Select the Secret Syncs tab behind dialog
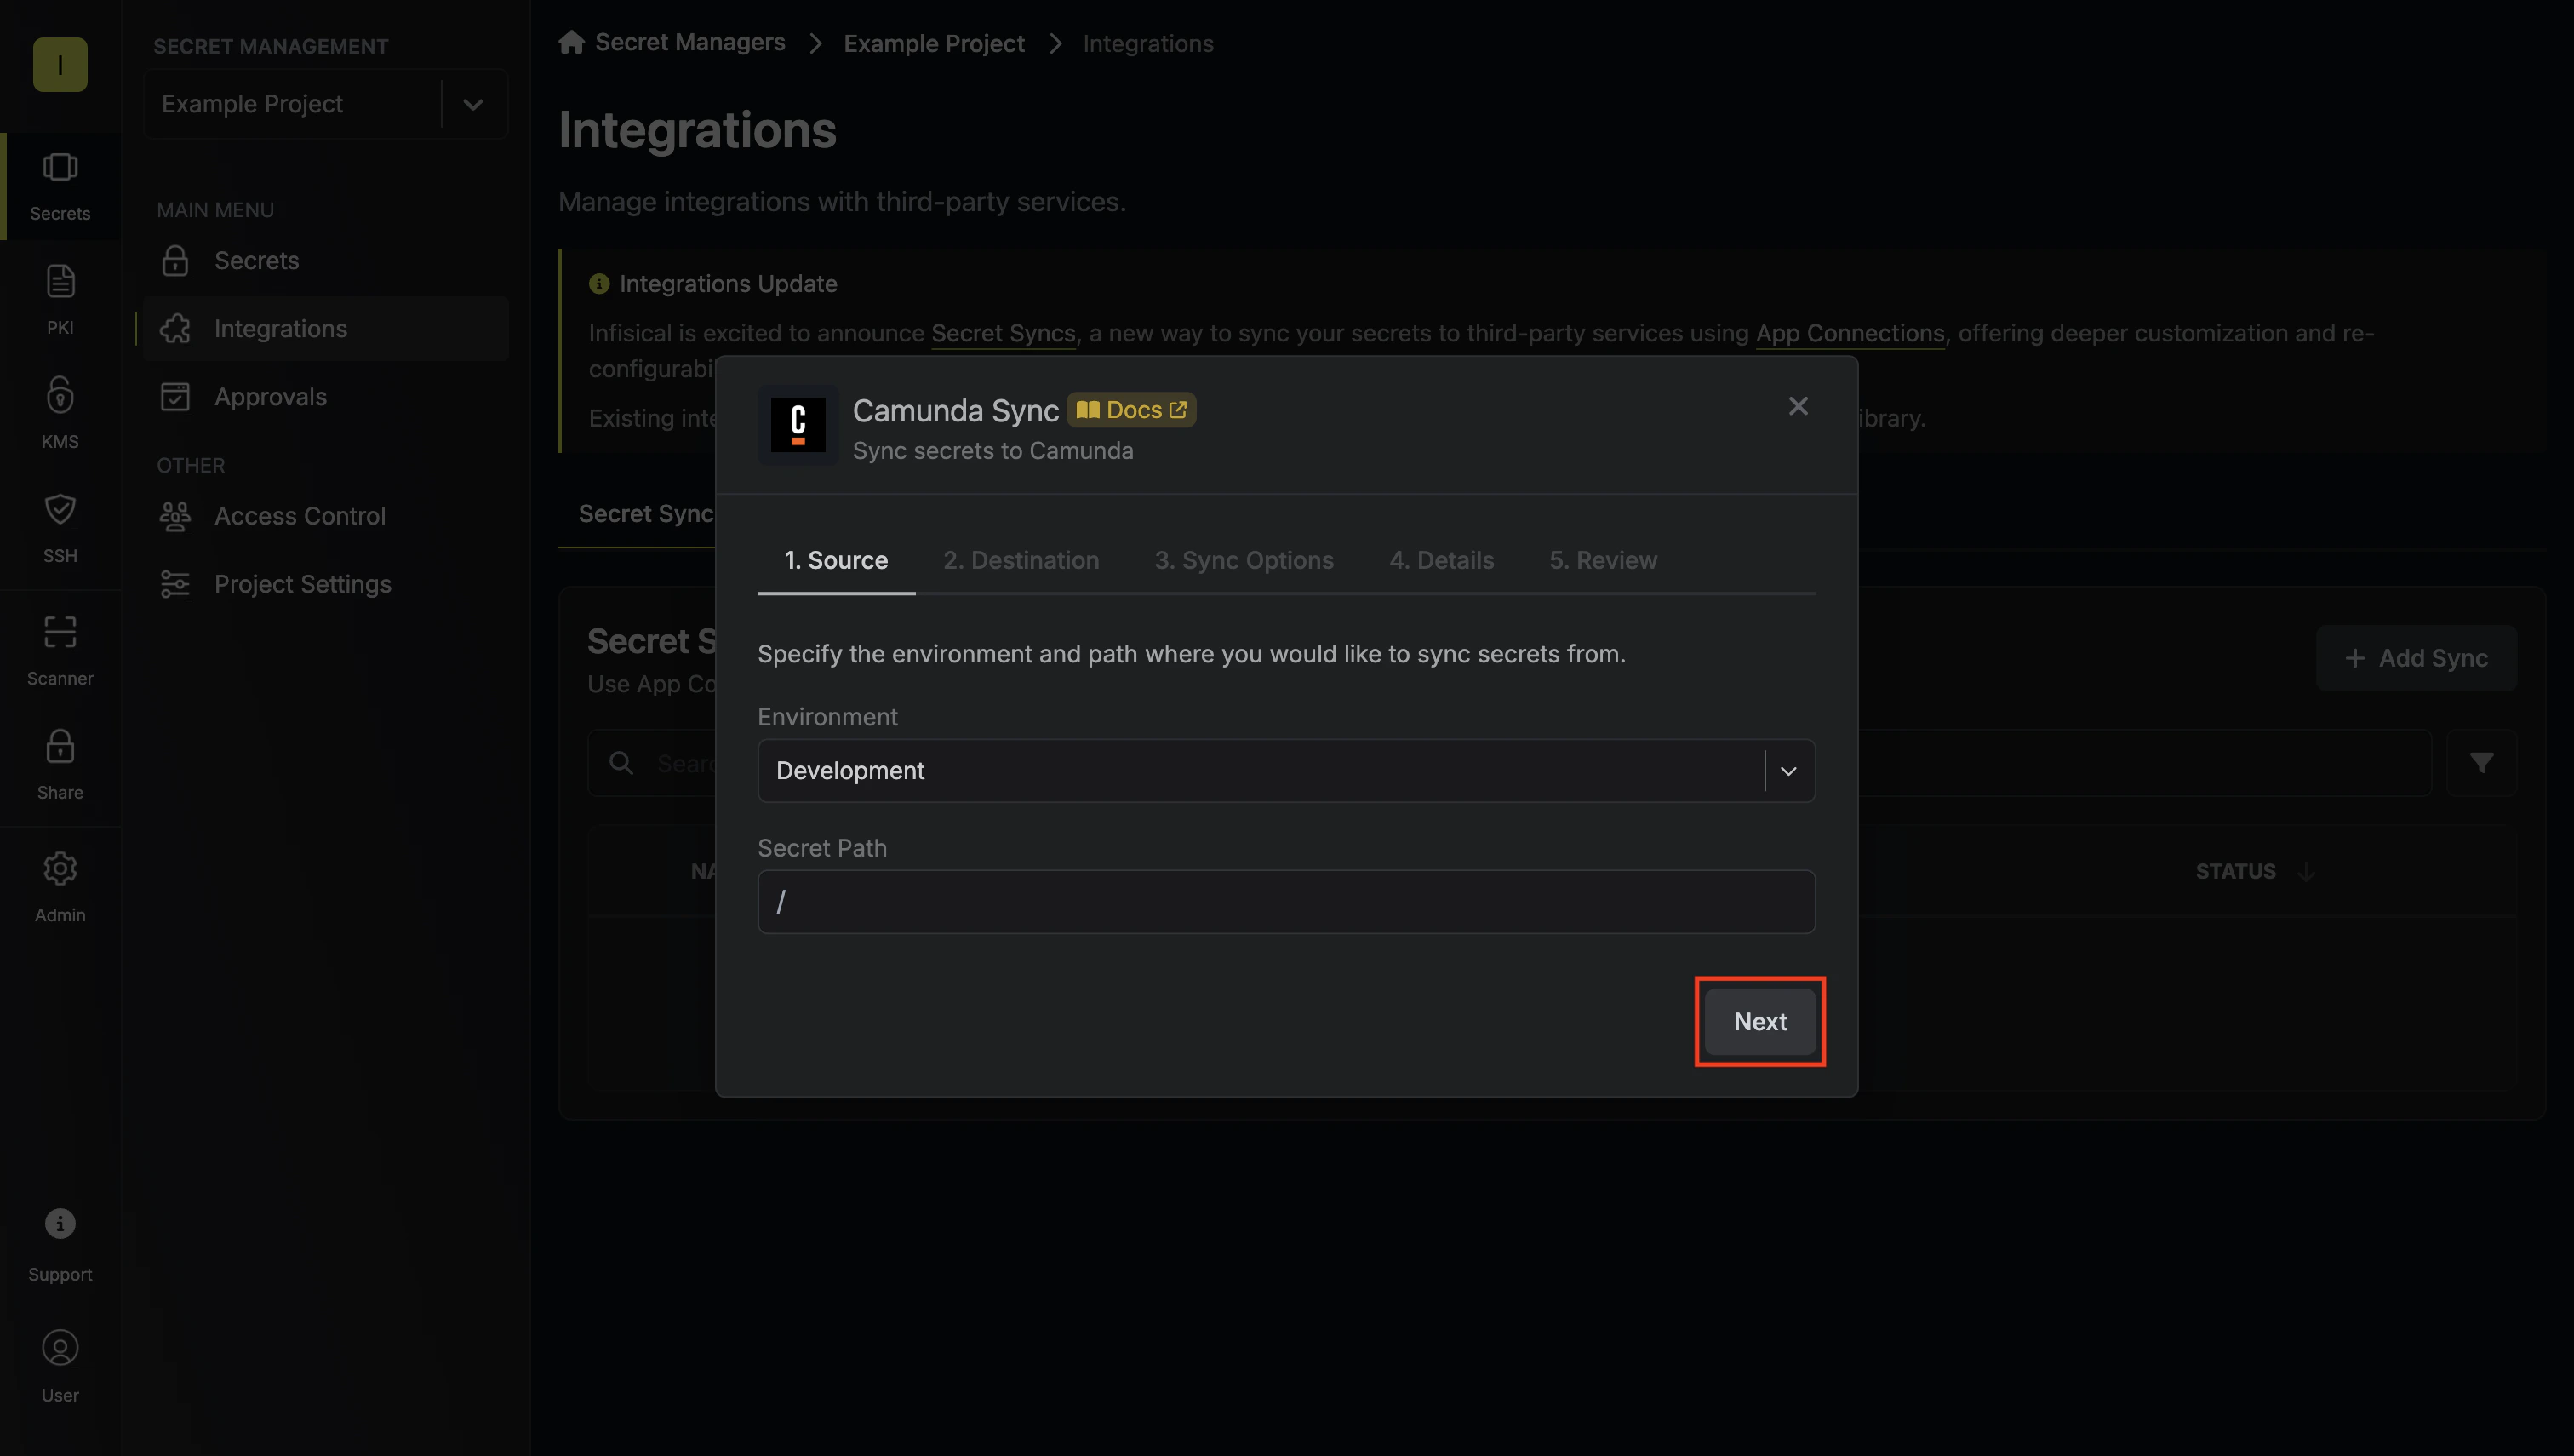This screenshot has width=2574, height=1456. tap(646, 514)
